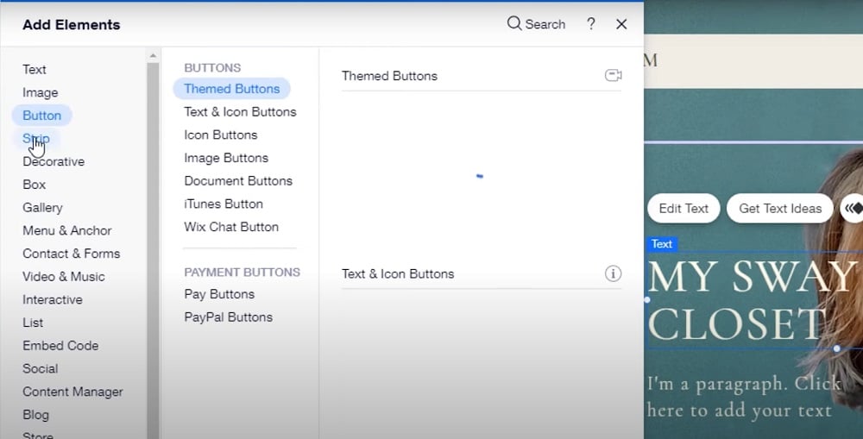863x439 pixels.
Task: Select the iTunes Button option
Action: click(x=224, y=204)
